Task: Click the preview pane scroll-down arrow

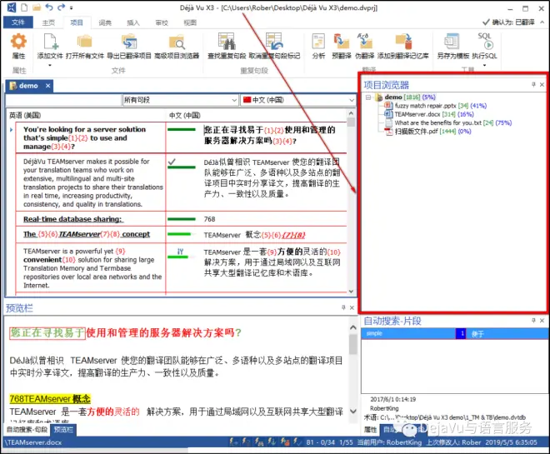Action: pyautogui.click(x=353, y=411)
